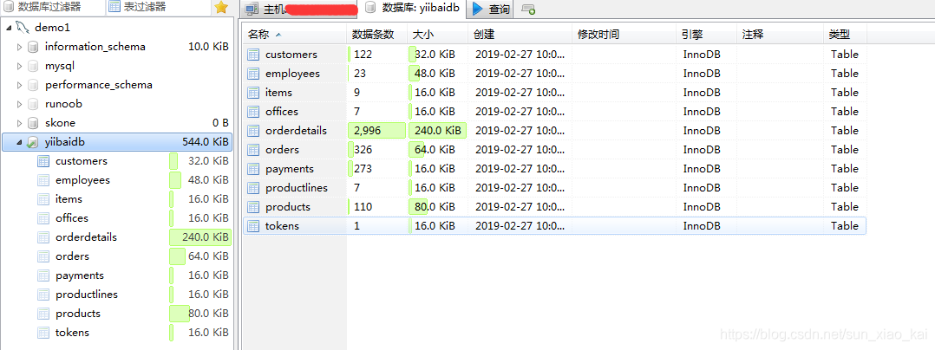
Task: Click table icon beside employees in tree
Action: coord(43,179)
